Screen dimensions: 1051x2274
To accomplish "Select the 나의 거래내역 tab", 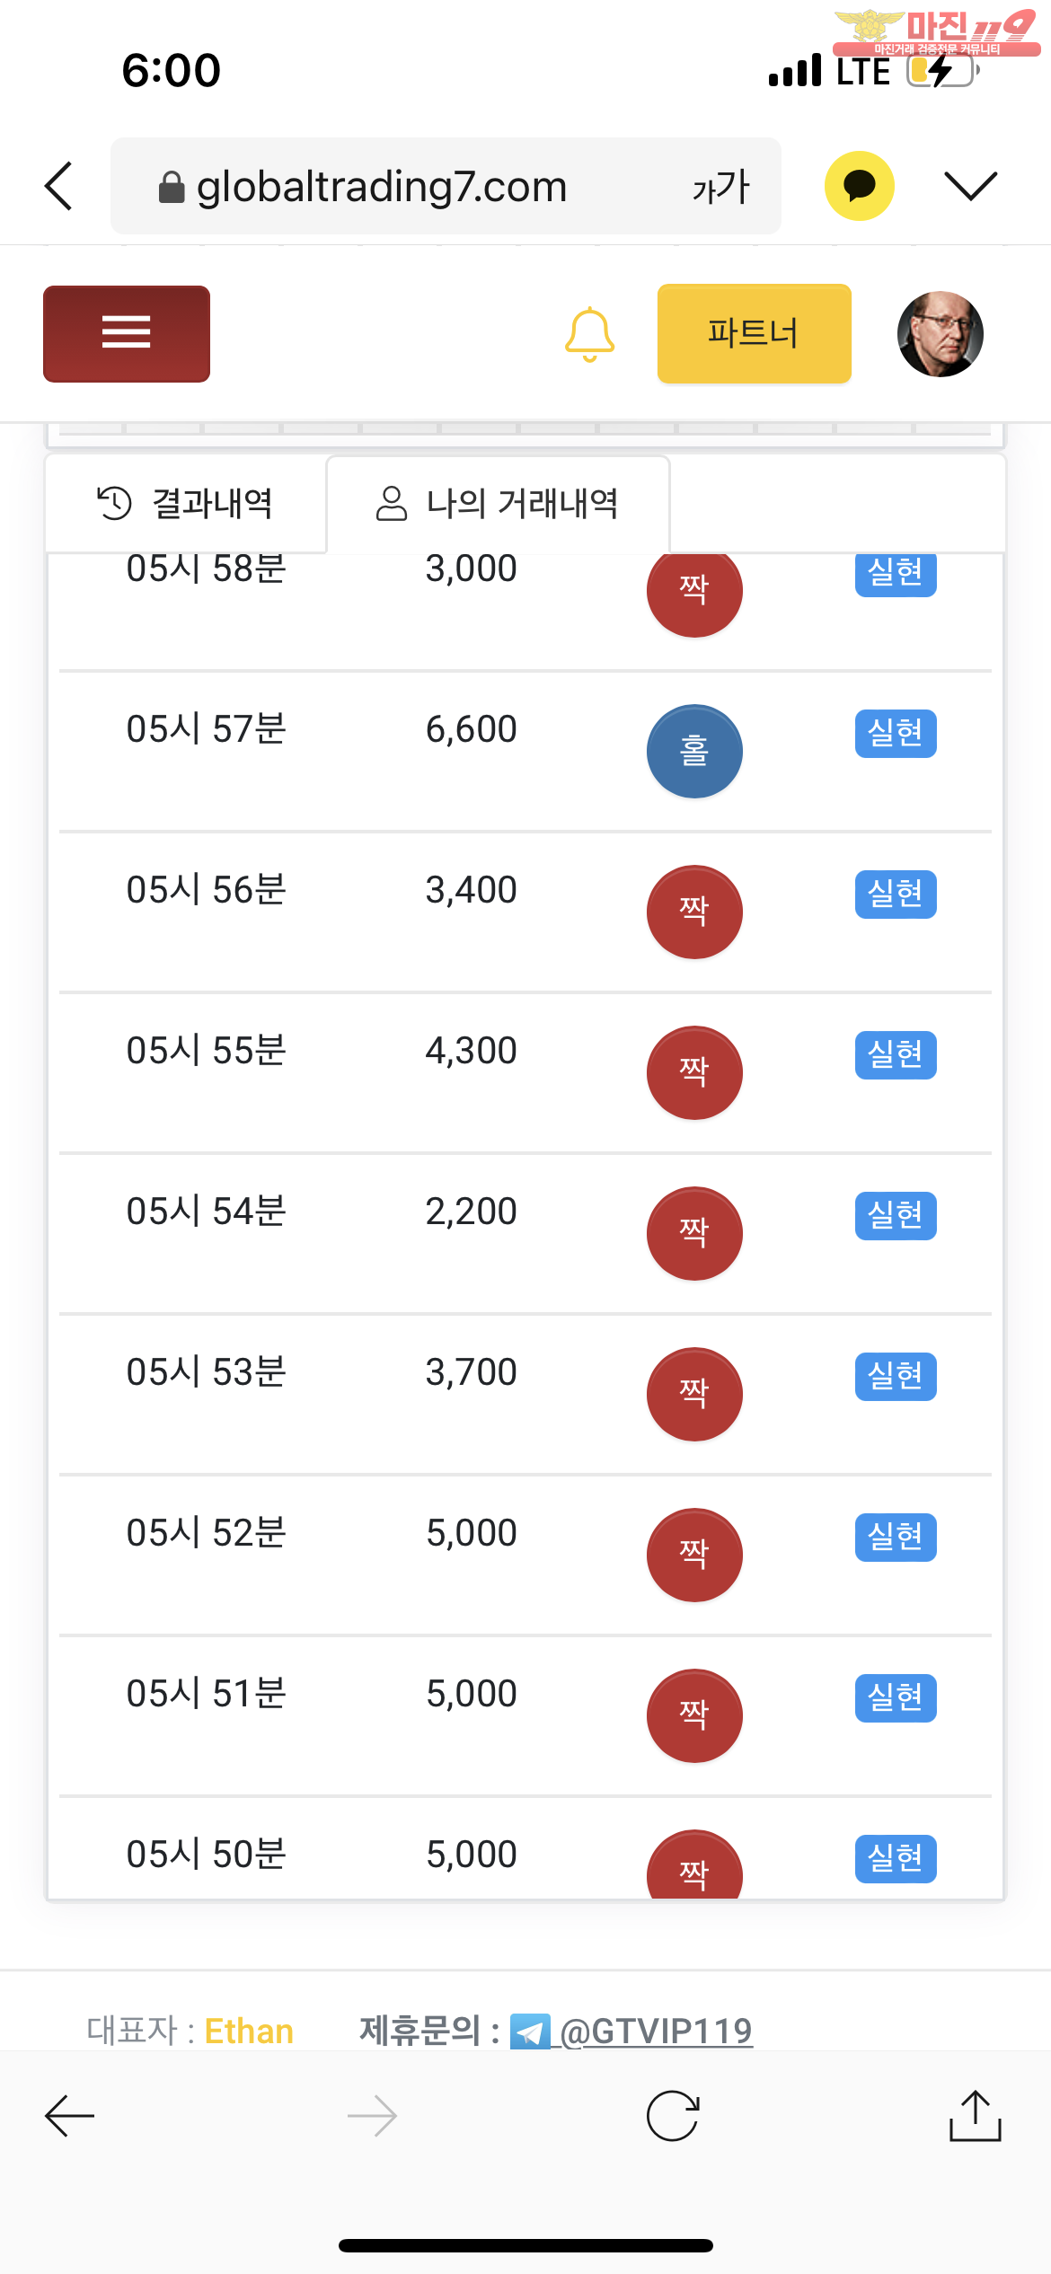I will tap(498, 503).
